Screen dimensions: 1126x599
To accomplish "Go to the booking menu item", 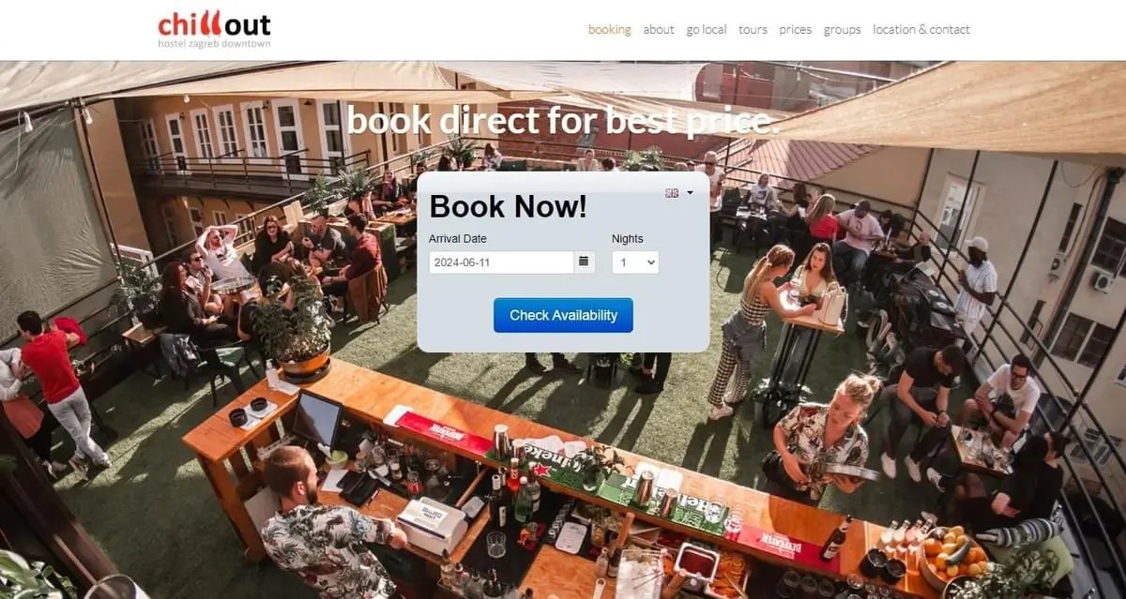I will [x=610, y=29].
